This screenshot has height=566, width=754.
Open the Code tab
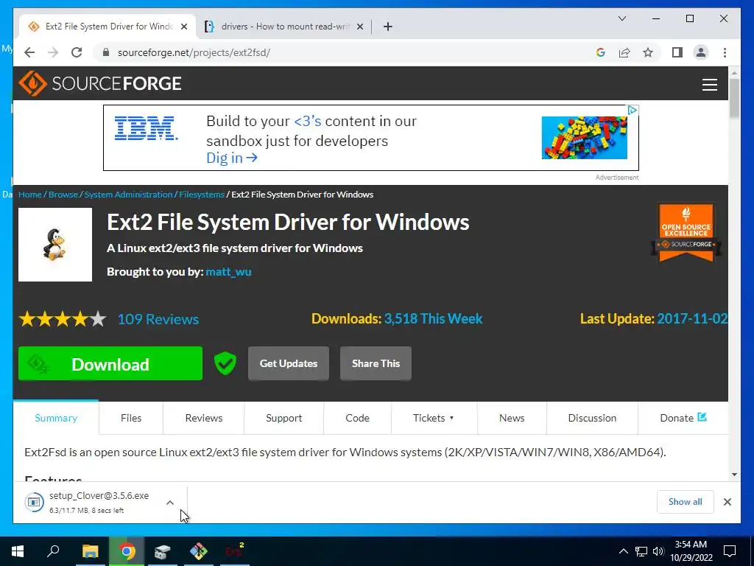(357, 418)
